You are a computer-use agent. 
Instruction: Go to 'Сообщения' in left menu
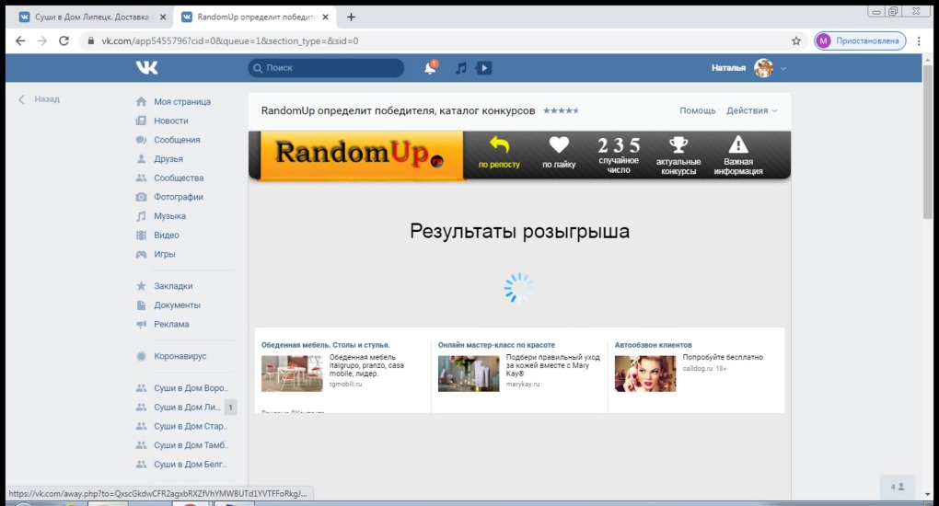177,140
